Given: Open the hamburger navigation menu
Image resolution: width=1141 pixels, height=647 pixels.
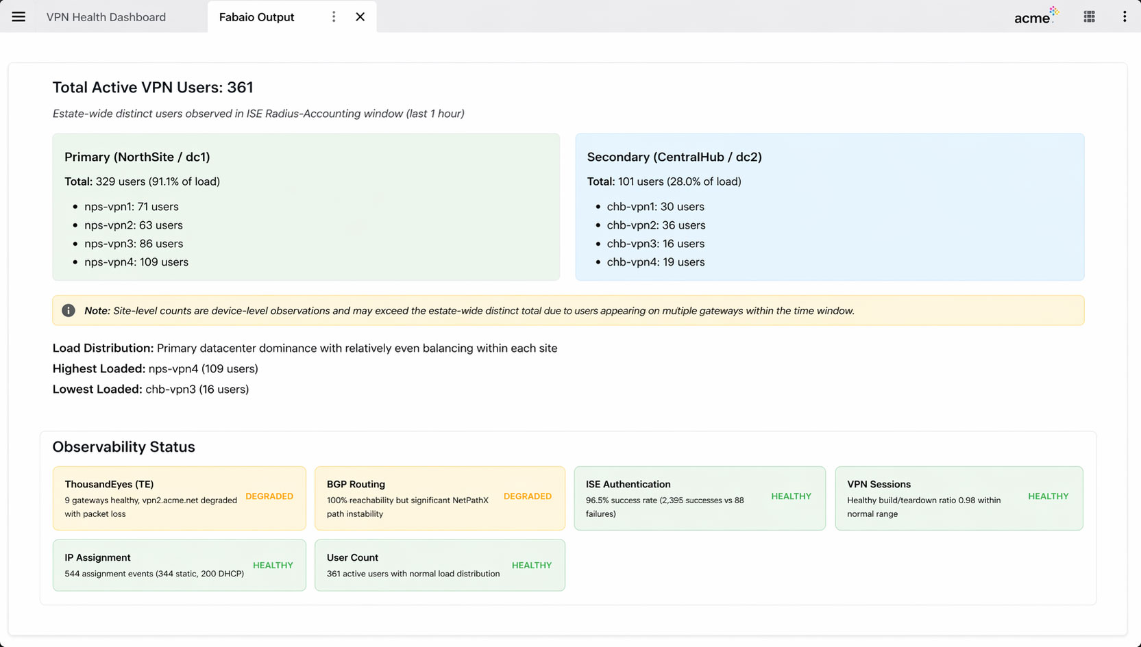Looking at the screenshot, I should (x=19, y=17).
